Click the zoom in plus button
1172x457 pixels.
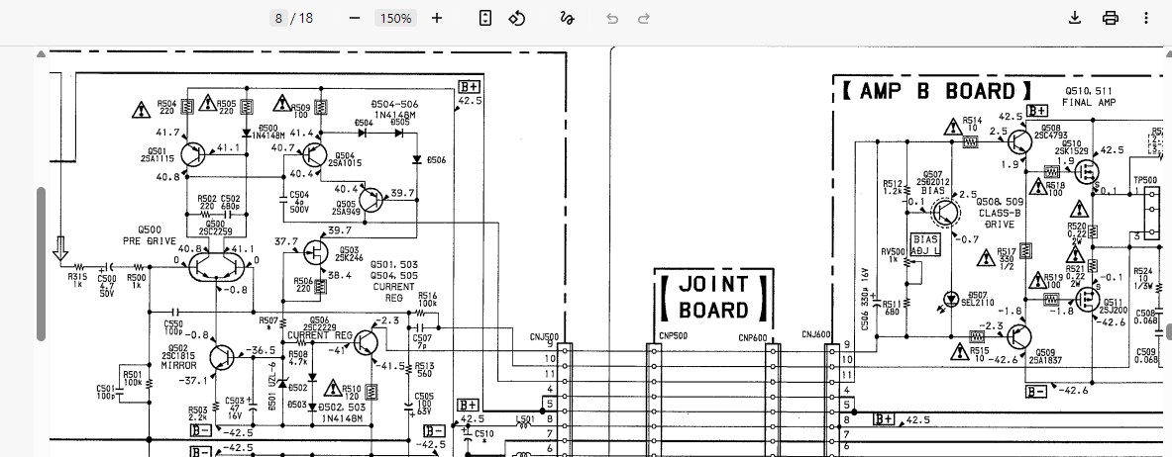pyautogui.click(x=437, y=18)
